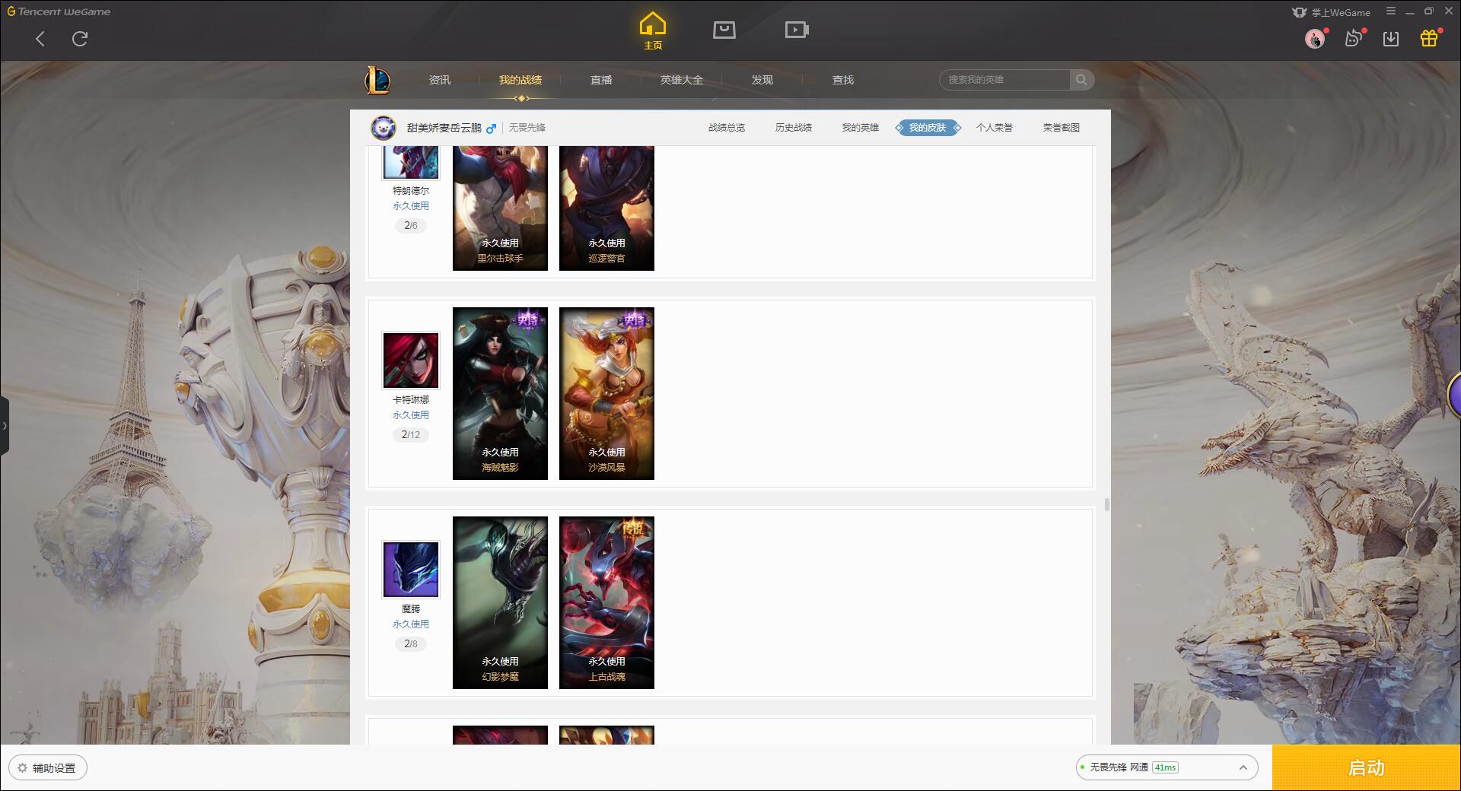Viewport: 1461px width, 791px height.
Task: Open the 查找 tab
Action: [x=843, y=80]
